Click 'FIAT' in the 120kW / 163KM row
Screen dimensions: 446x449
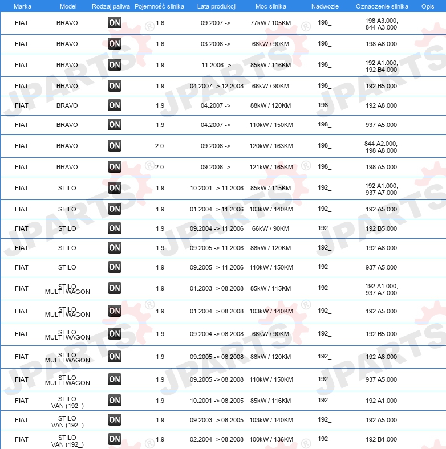[x=22, y=146]
